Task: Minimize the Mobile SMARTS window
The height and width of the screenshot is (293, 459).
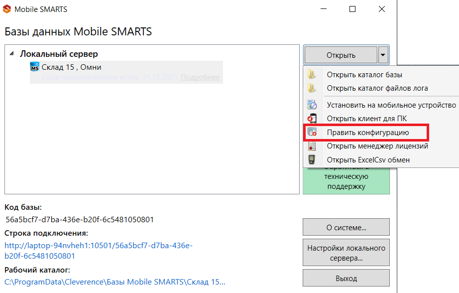Action: 324,9
